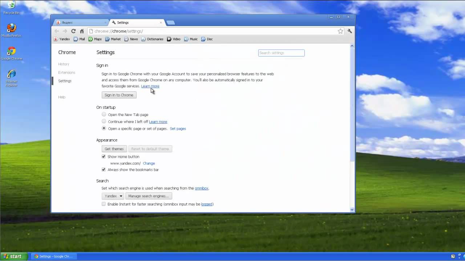The width and height of the screenshot is (465, 261).
Task: Open the Market bookmark
Action: [x=113, y=39]
